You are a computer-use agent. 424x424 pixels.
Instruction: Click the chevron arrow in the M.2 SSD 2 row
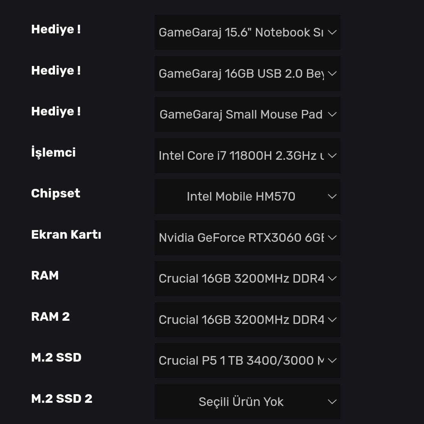coord(332,402)
